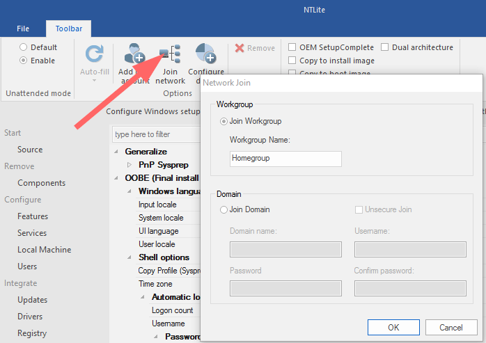
Task: Select the Input locale row
Action: click(168, 205)
